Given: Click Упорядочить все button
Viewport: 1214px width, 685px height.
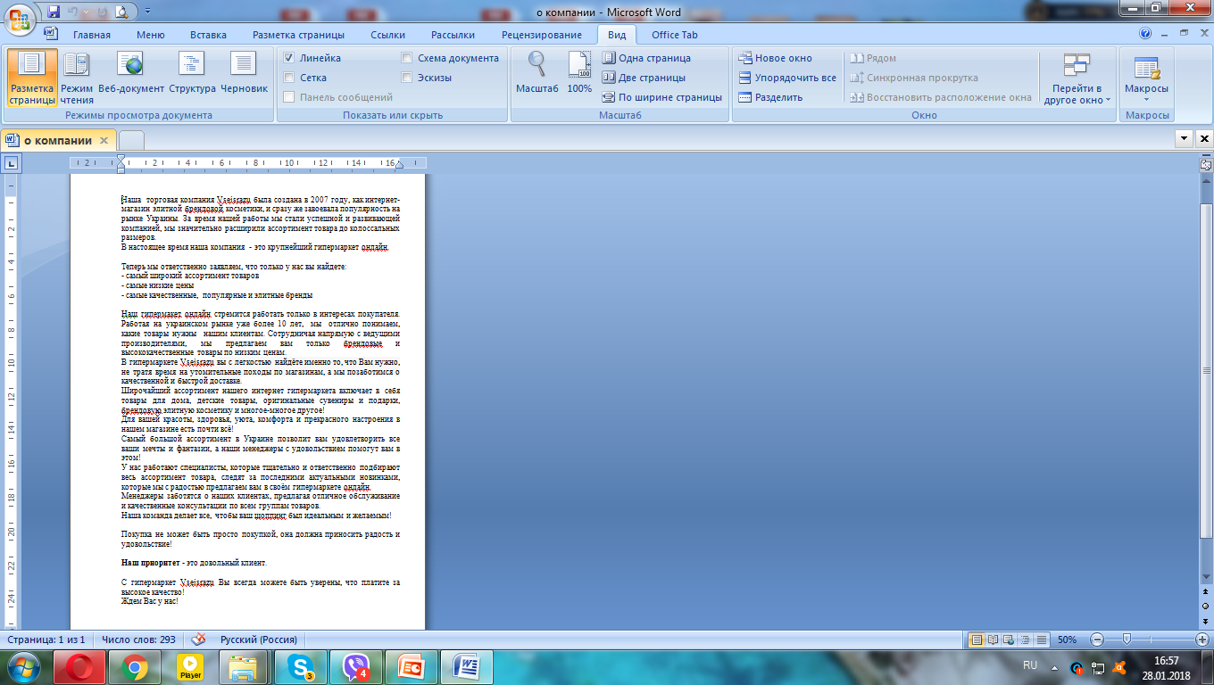Looking at the screenshot, I should click(787, 78).
